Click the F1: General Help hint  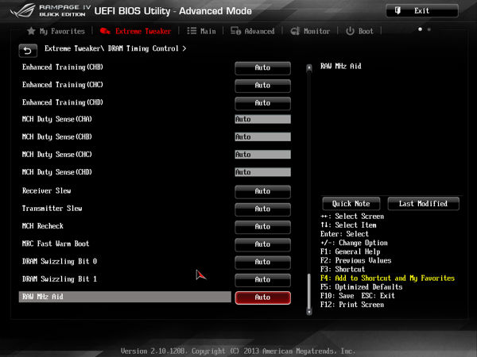click(x=350, y=252)
